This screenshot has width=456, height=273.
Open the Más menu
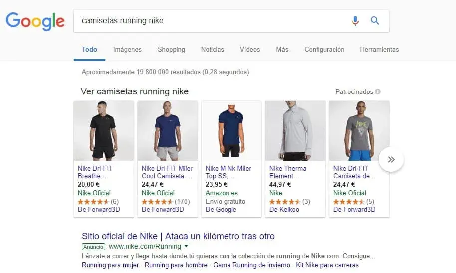click(282, 50)
